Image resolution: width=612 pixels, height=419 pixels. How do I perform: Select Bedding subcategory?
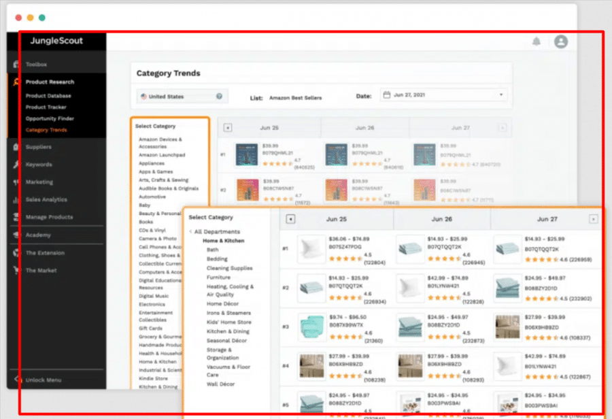[217, 259]
